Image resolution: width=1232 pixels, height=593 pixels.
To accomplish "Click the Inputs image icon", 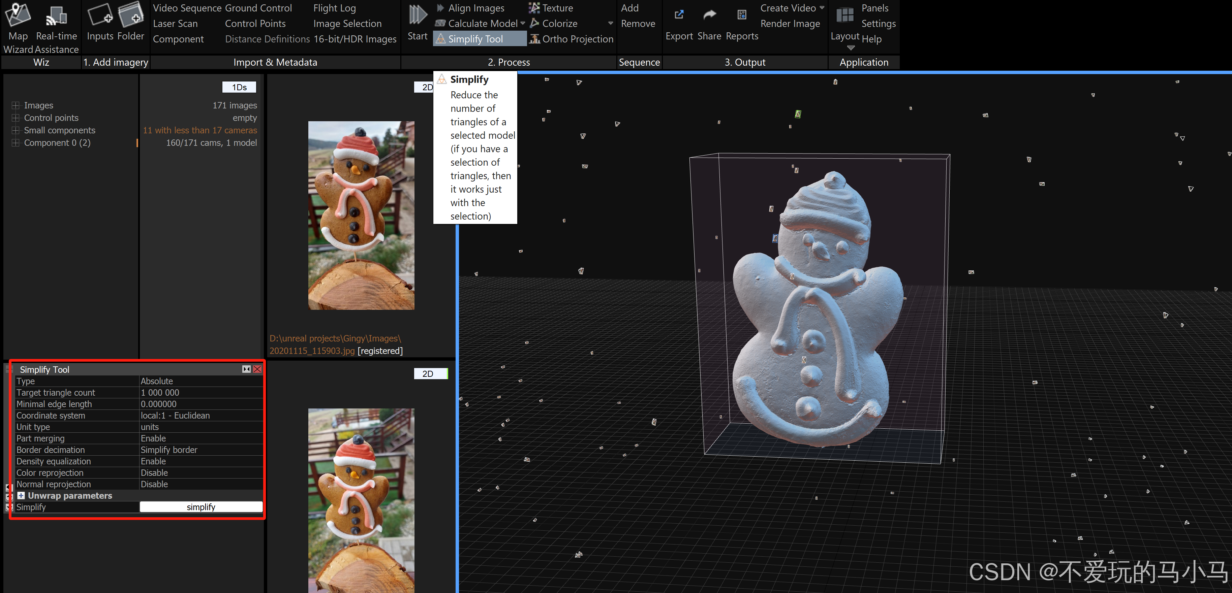I will [x=100, y=15].
